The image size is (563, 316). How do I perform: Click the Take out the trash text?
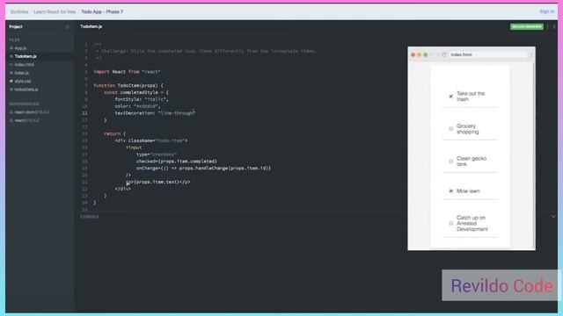pyautogui.click(x=471, y=96)
